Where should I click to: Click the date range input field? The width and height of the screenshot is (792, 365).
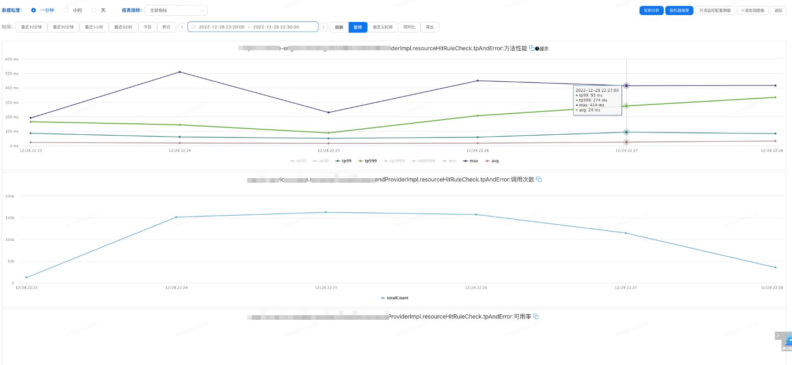click(253, 27)
